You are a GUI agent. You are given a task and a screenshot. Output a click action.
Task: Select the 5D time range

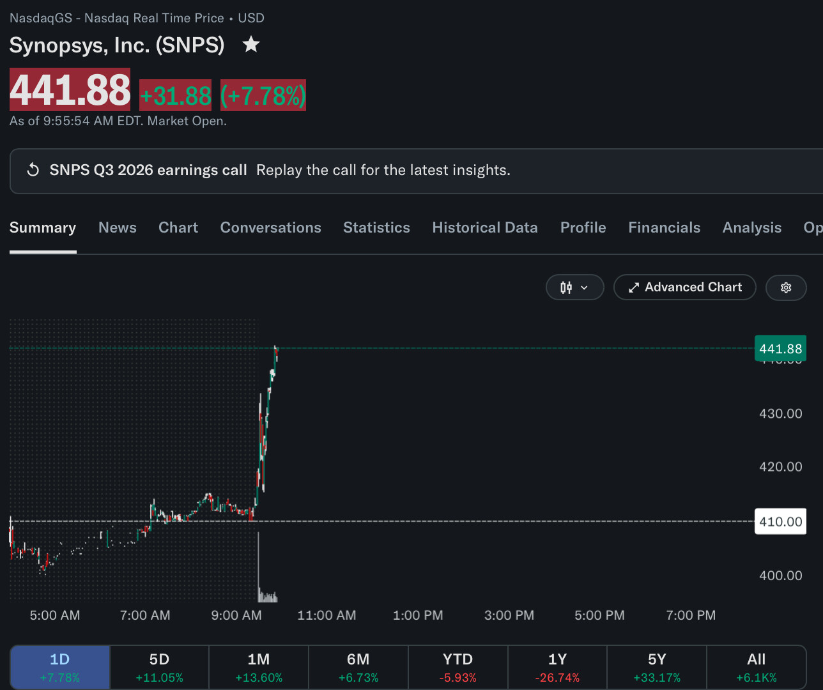click(x=160, y=667)
